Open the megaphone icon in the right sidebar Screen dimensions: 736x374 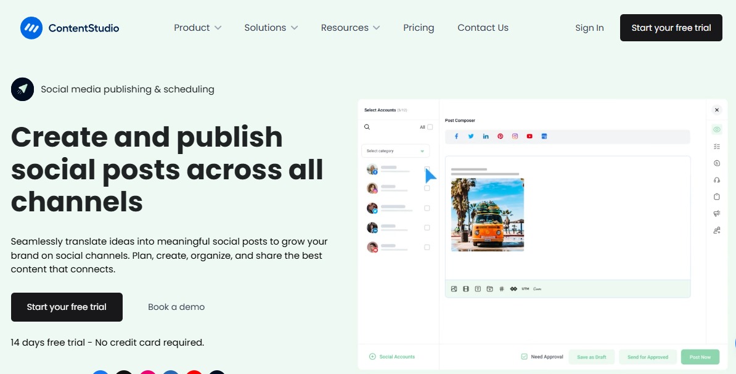(x=716, y=213)
